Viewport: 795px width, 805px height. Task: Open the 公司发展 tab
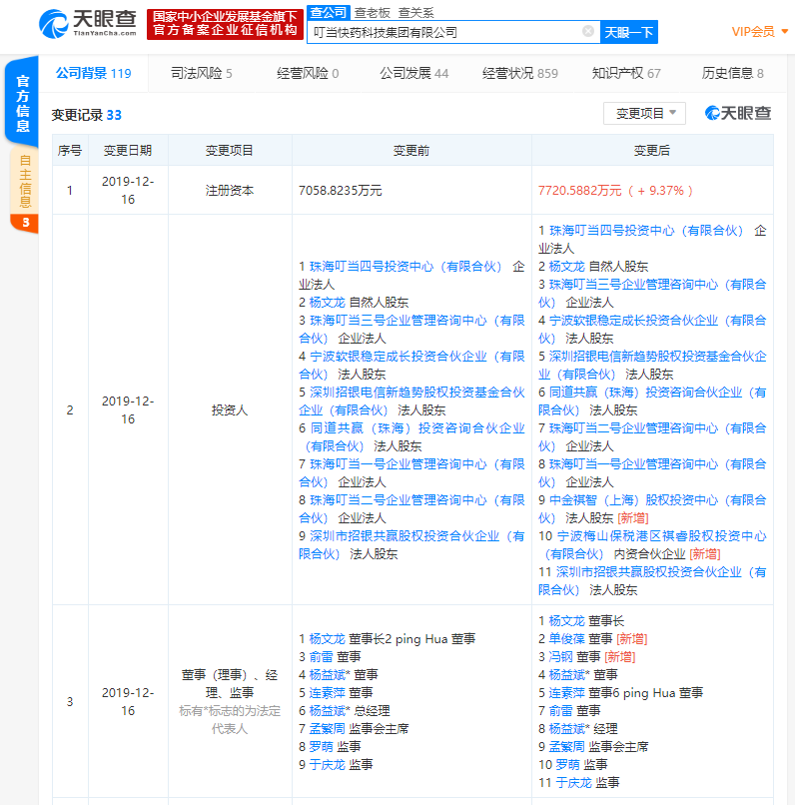413,73
